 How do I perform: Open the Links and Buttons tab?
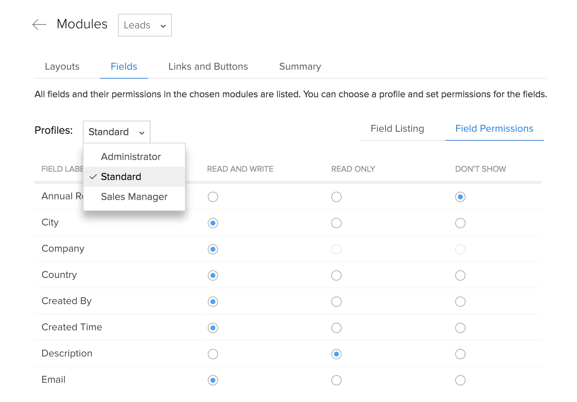208,67
